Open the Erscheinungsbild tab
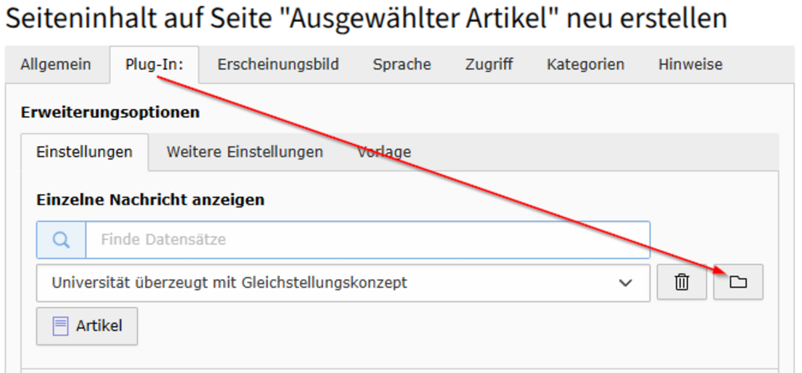Image resolution: width=802 pixels, height=373 pixels. pos(278,65)
